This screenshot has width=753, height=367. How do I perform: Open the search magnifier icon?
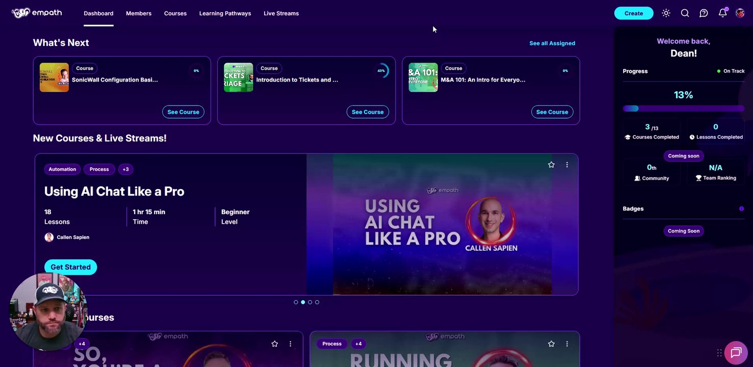click(x=685, y=13)
